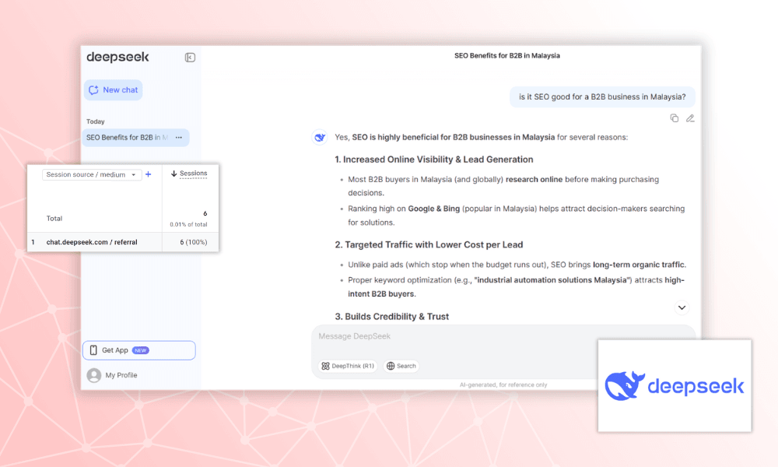Viewport: 778px width, 467px height.
Task: Open the Session source / medium dropdown
Action: 91,175
